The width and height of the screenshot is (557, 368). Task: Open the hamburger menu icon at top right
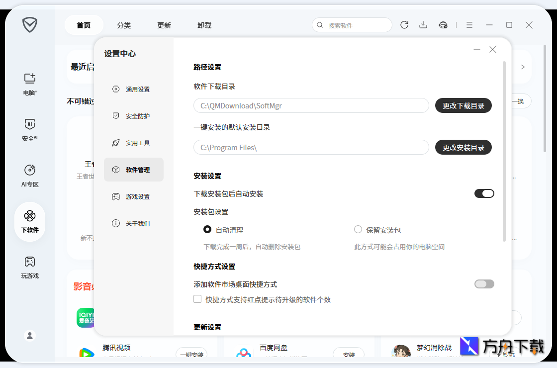469,24
